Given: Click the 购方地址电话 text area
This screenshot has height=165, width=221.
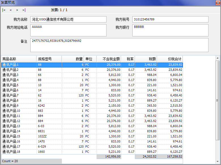Looking at the screenshot, I should coord(68,30).
